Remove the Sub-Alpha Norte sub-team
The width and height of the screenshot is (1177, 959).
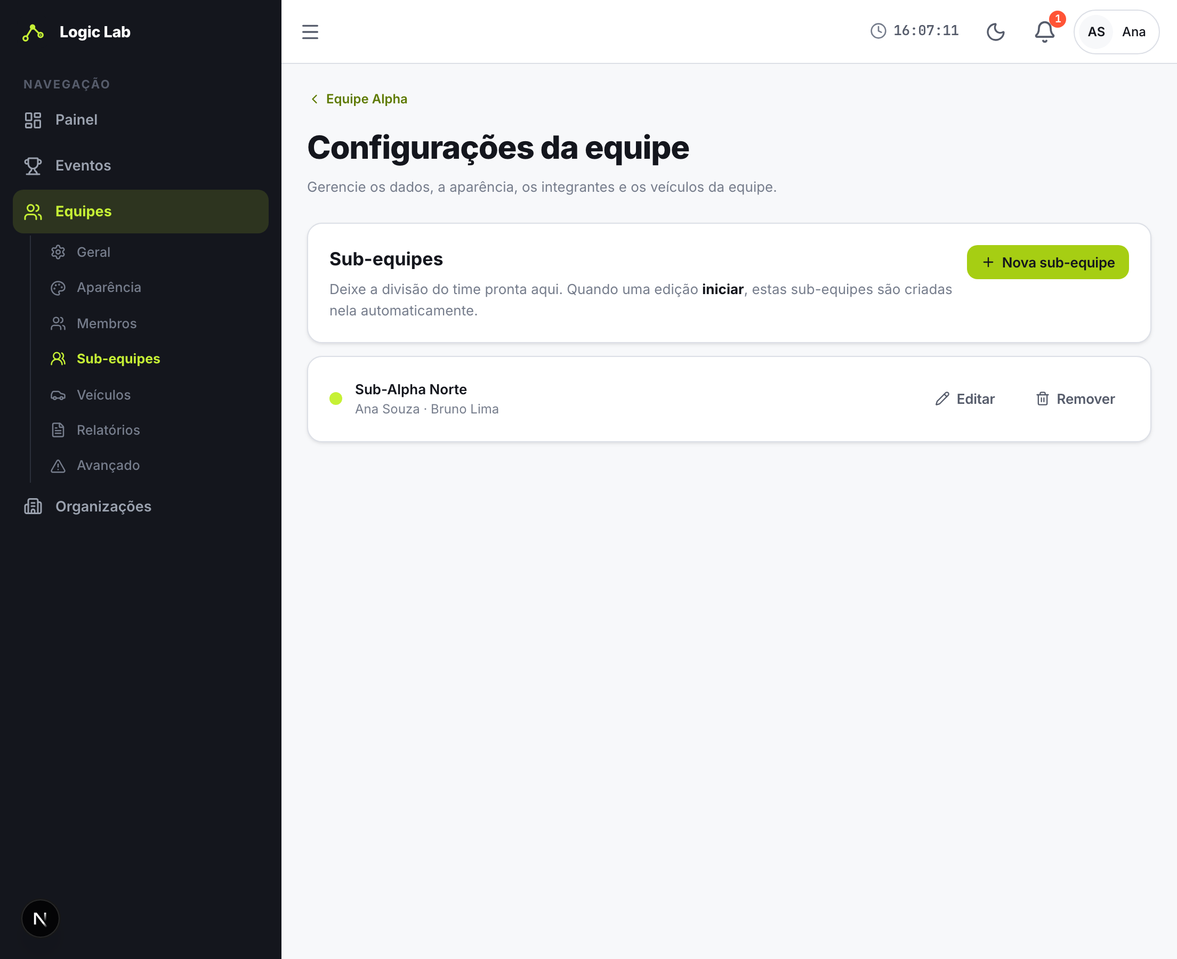[x=1075, y=400]
